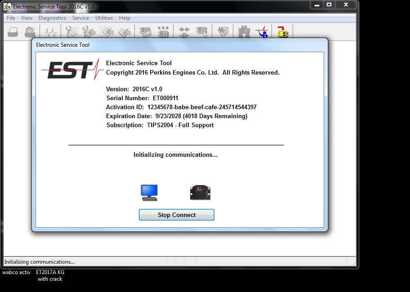Click the 'Version: 2016C v1.0' line

134,89
